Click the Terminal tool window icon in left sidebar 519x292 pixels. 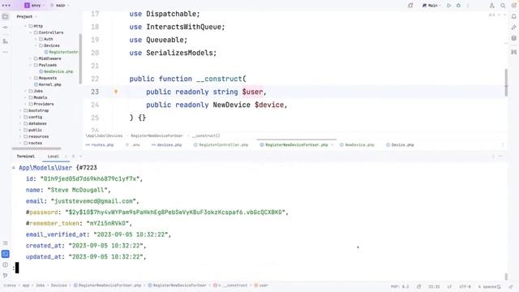pos(6,254)
